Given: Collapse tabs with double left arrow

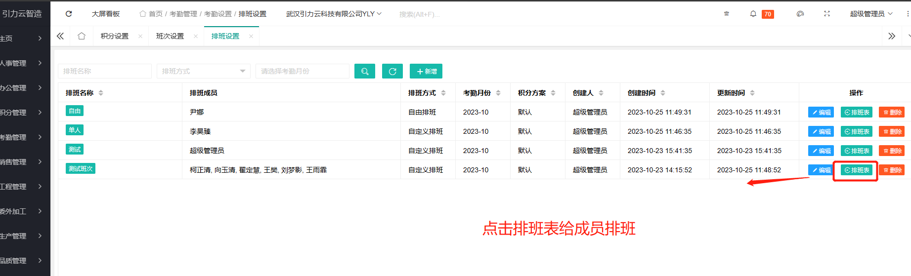Looking at the screenshot, I should pyautogui.click(x=60, y=36).
